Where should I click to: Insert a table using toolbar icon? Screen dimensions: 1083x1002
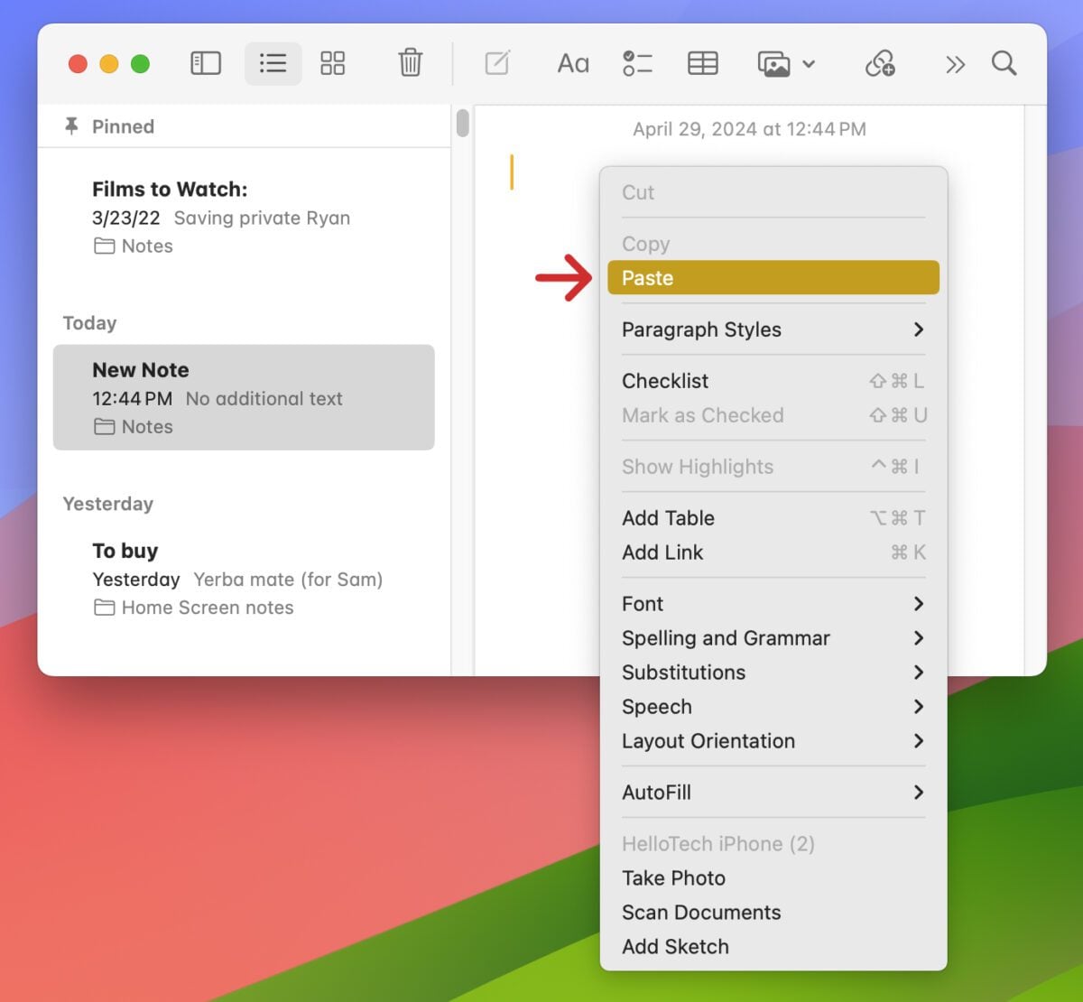click(702, 63)
